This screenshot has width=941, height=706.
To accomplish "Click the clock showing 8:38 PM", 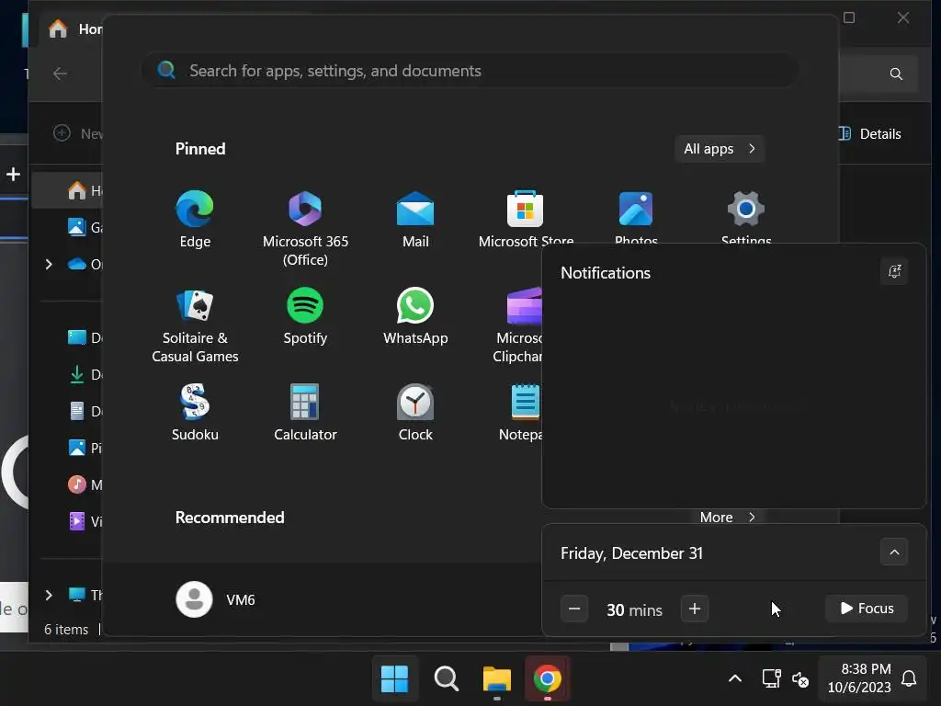I will [866, 669].
